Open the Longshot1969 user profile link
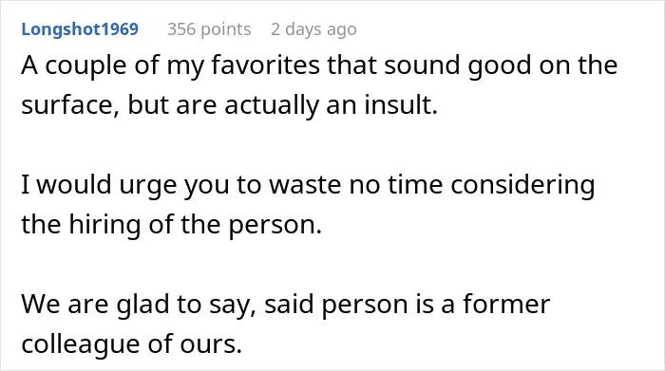Image resolution: width=665 pixels, height=371 pixels. coord(80,29)
